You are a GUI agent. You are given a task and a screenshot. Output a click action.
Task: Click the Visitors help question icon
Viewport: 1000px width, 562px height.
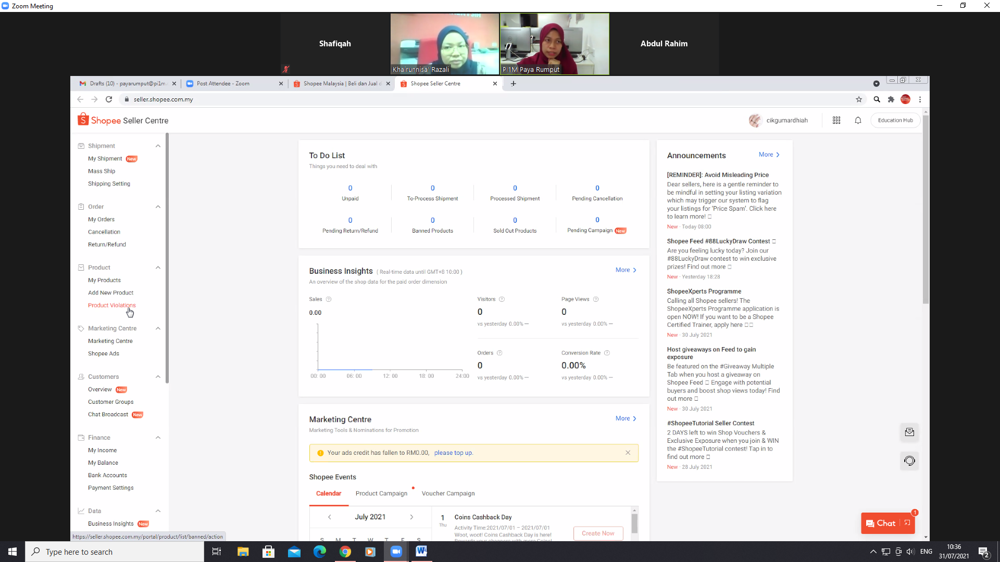tap(502, 299)
